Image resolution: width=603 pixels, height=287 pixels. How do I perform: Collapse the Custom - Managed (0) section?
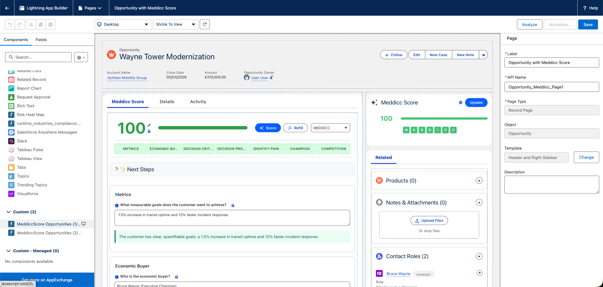[8, 251]
